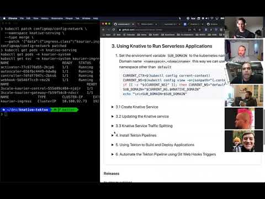The height and width of the screenshot is (199, 265).
Task: Click the CURRENT_CTX code line
Action: click(x=166, y=76)
